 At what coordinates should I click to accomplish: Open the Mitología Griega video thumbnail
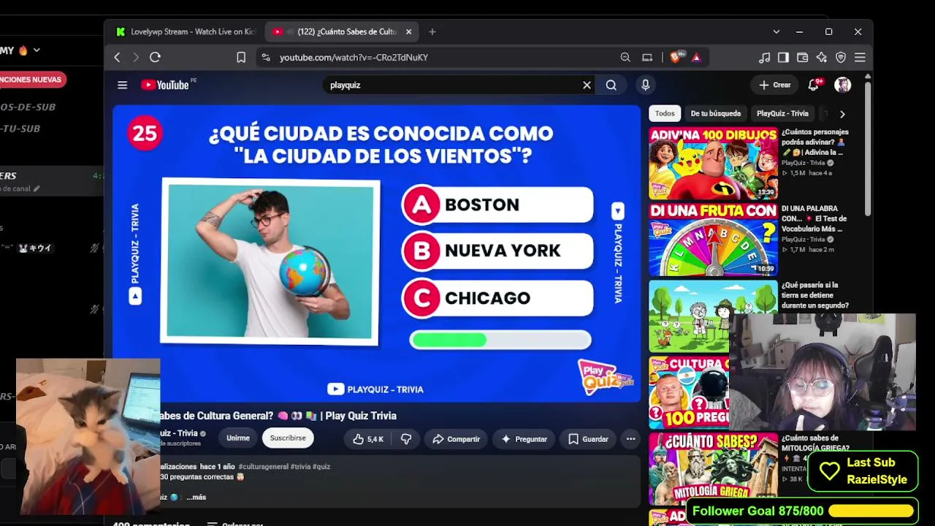click(713, 469)
